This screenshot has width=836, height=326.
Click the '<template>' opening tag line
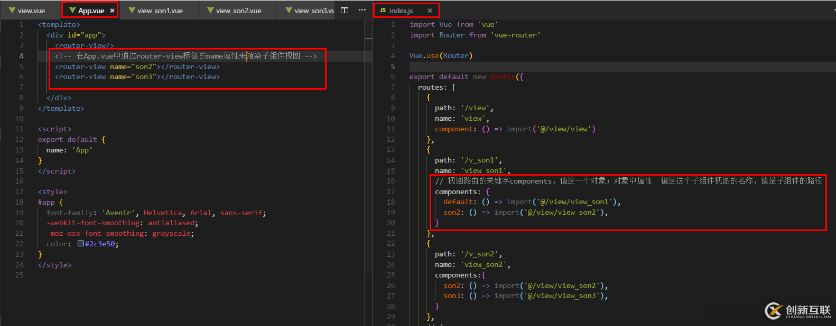[x=59, y=24]
